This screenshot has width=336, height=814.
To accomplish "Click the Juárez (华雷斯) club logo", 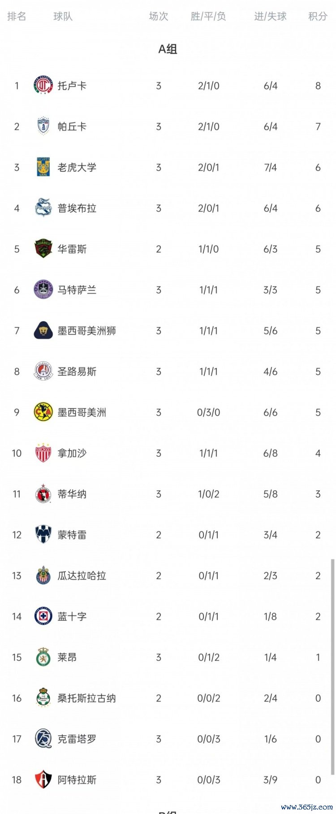I will pyautogui.click(x=43, y=249).
